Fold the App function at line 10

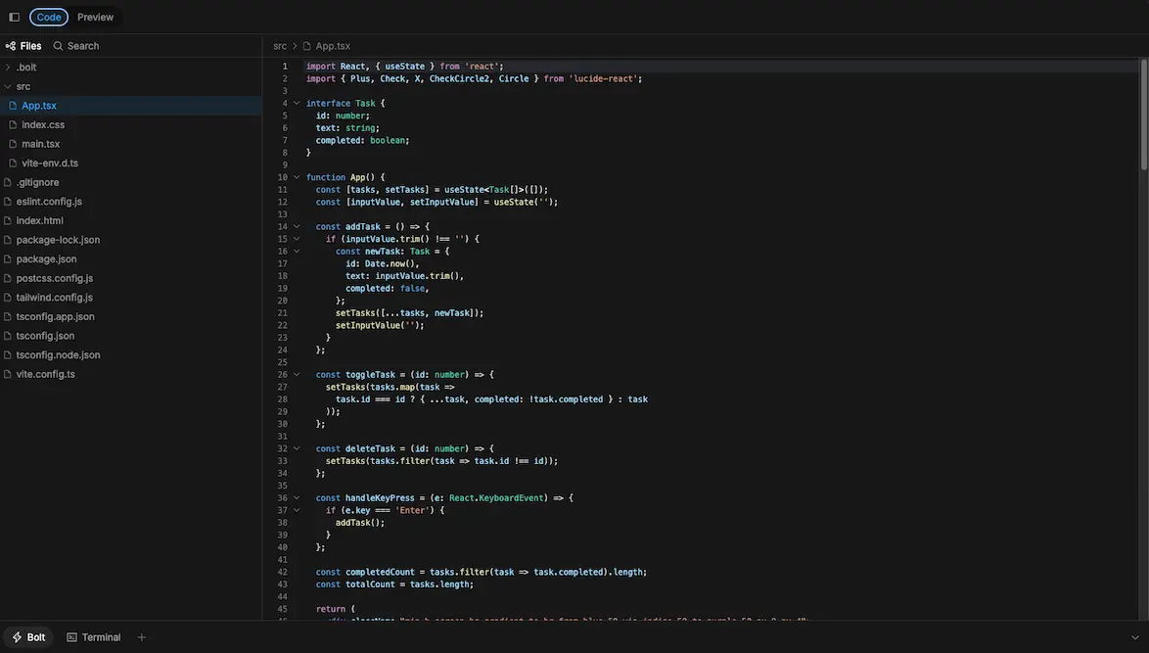click(297, 177)
